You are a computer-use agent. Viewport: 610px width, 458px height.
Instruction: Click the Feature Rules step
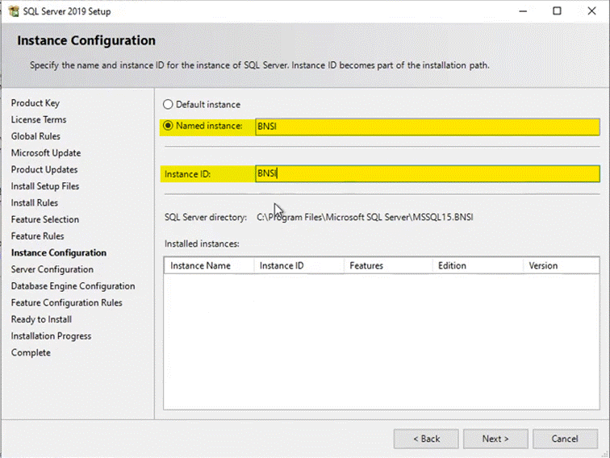click(x=38, y=236)
